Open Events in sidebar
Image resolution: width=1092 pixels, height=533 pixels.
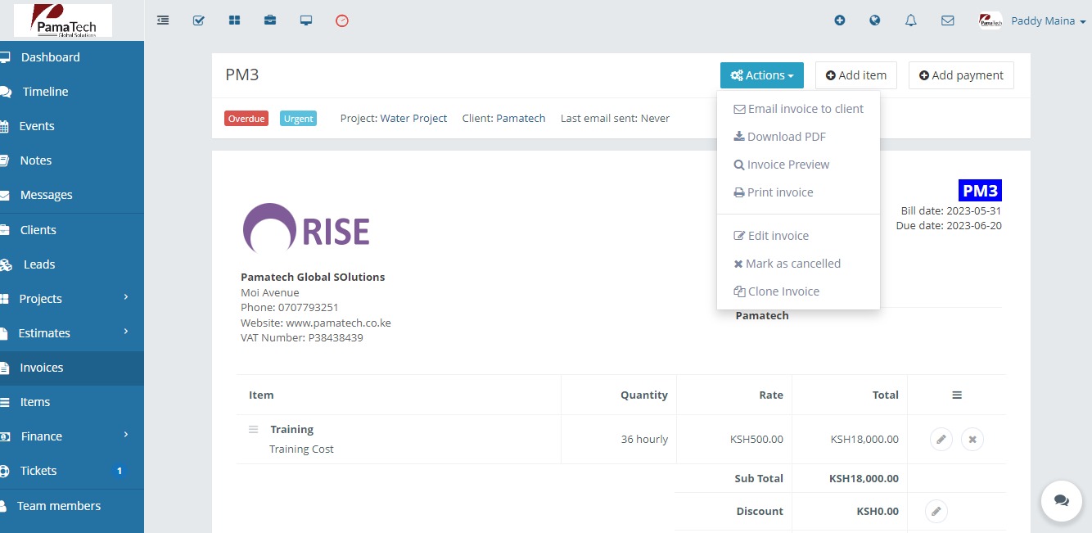72,126
